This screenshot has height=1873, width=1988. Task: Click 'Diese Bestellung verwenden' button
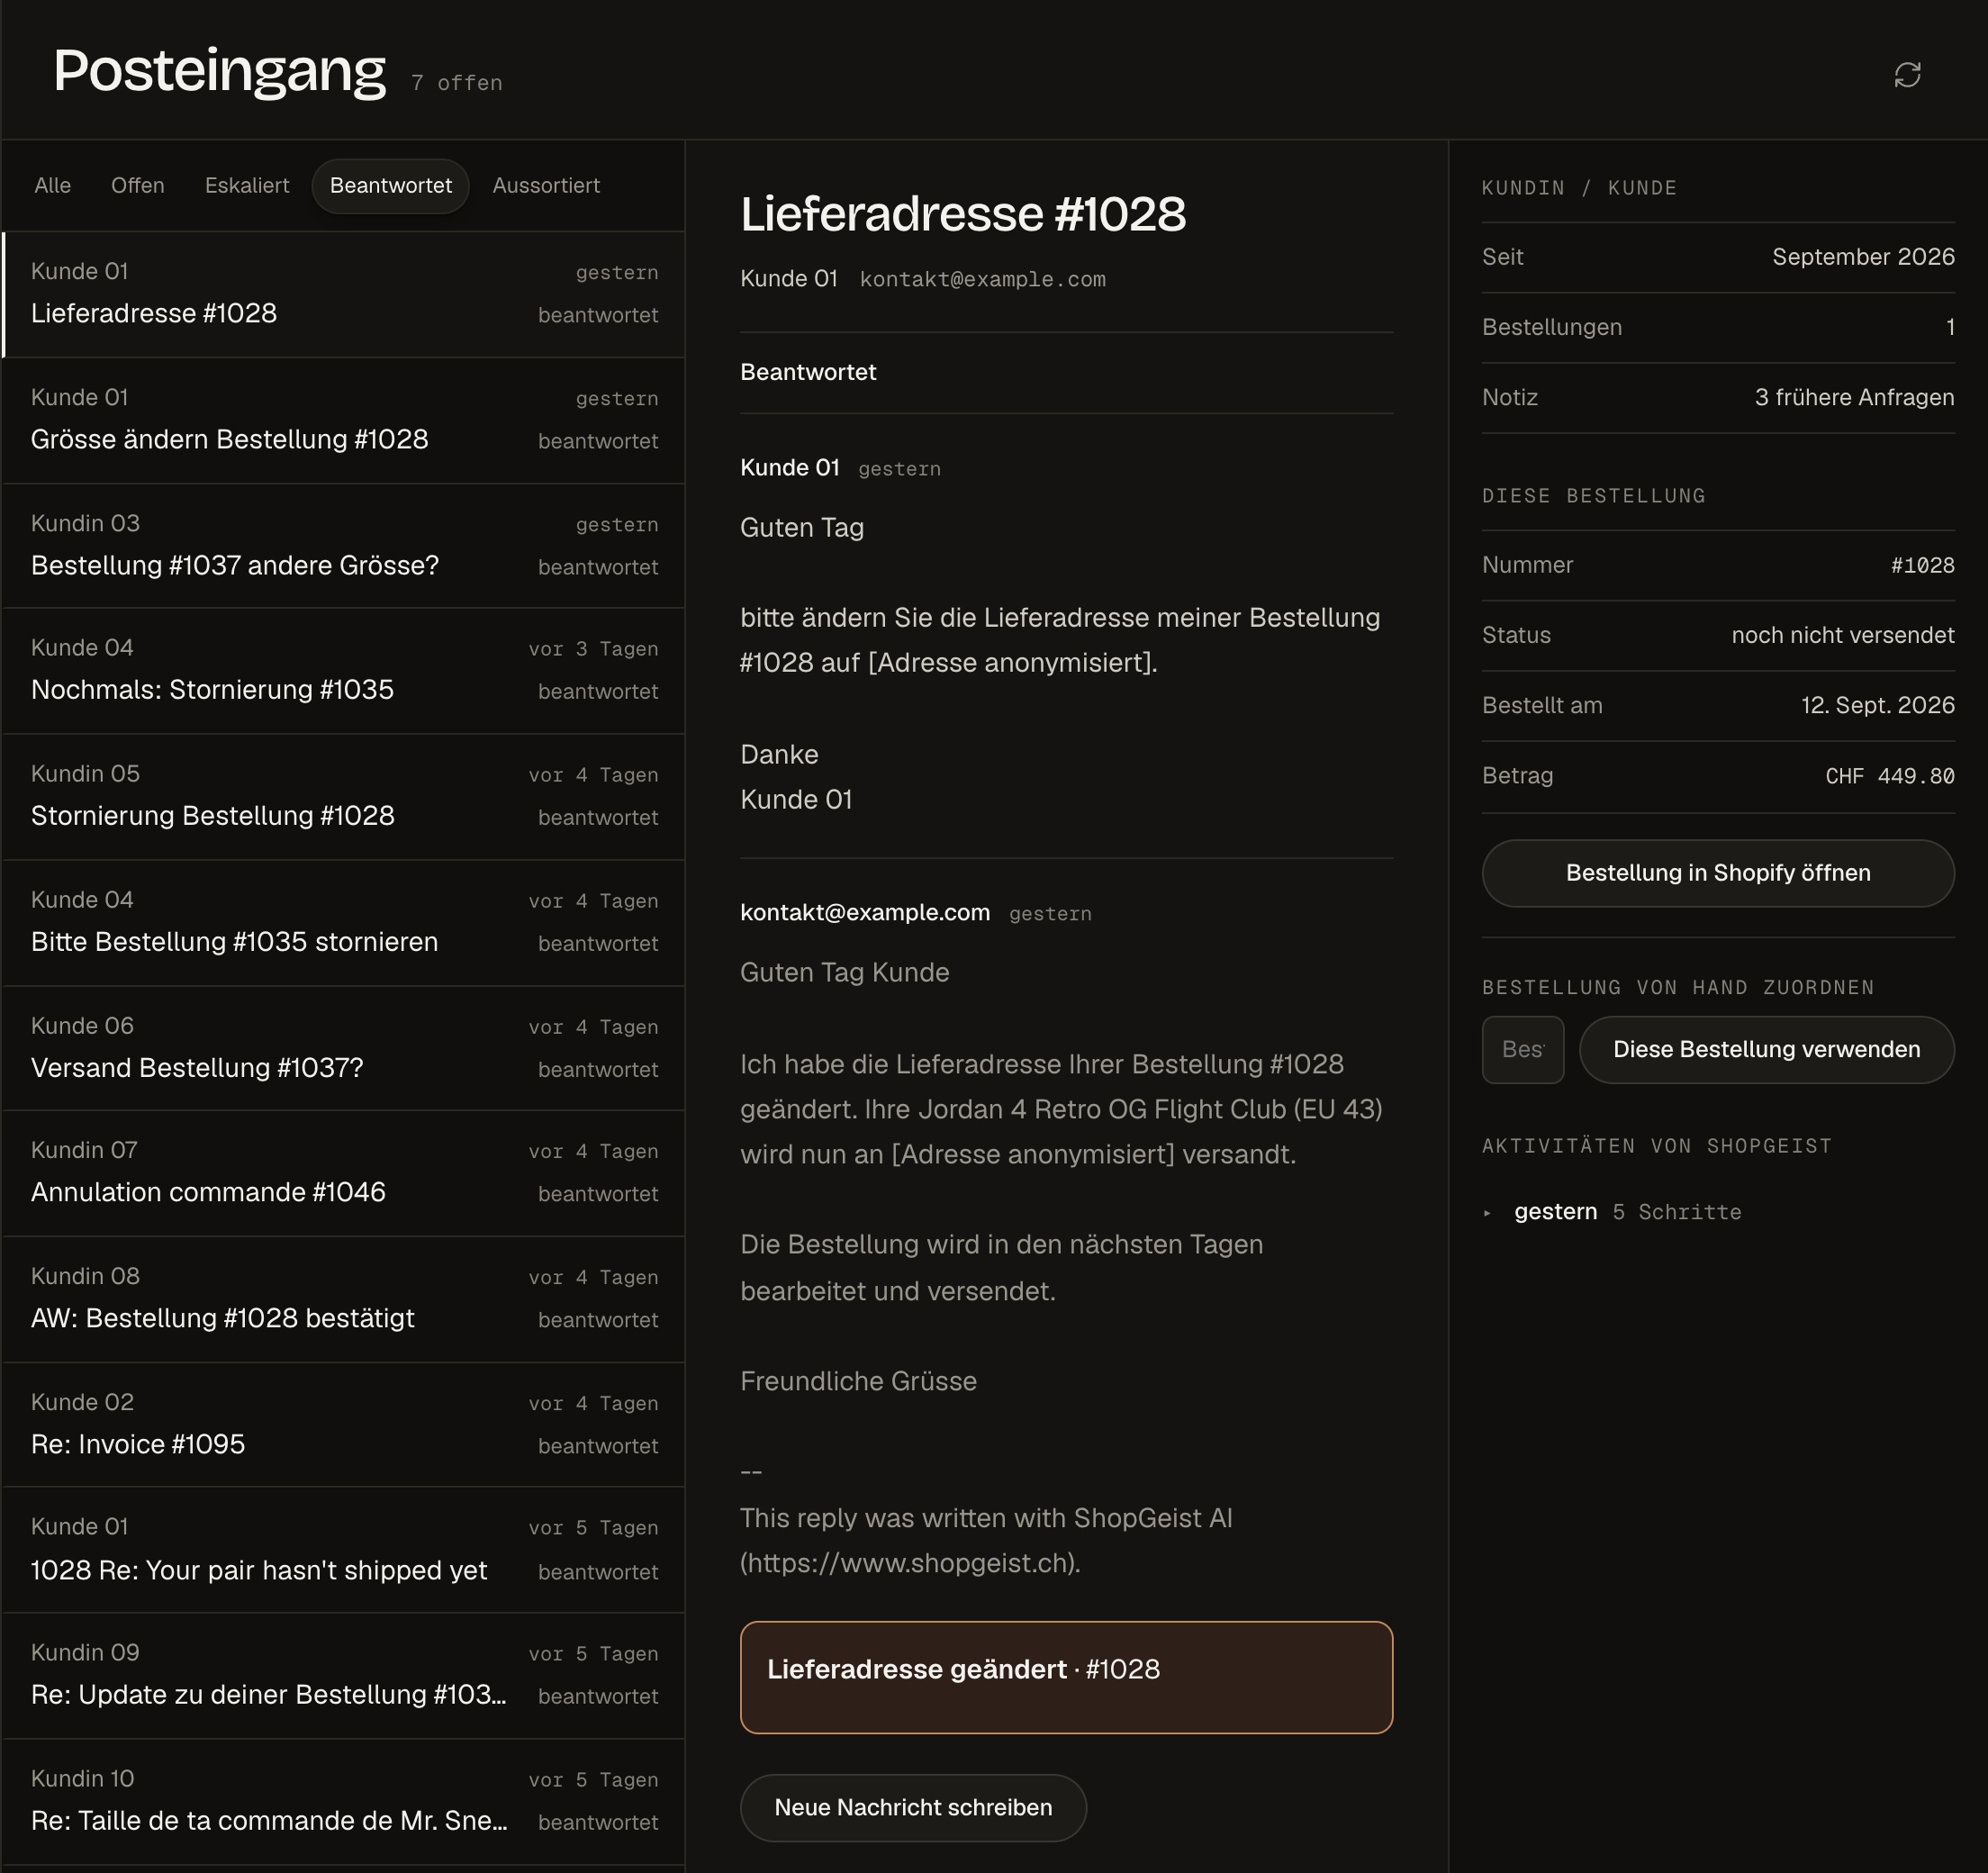[1766, 1049]
